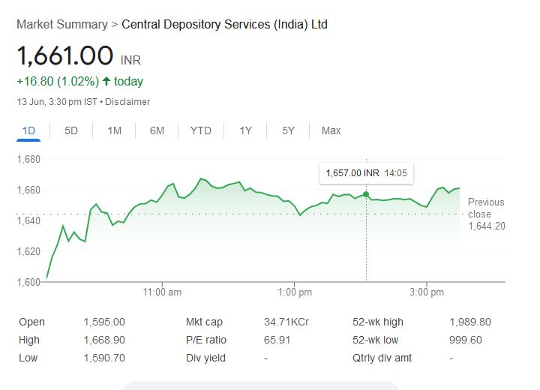Open the 5Y chart range
540x390 pixels.
[288, 130]
